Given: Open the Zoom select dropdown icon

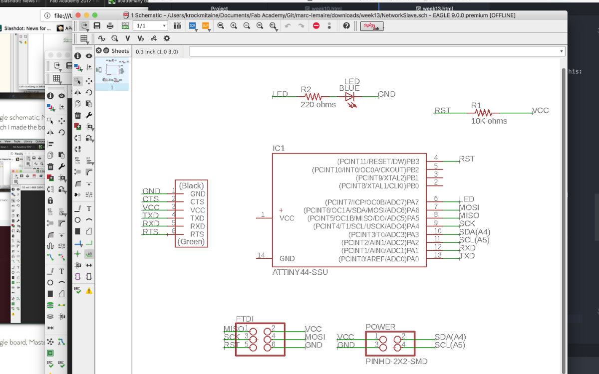Looking at the screenshot, I should 273,25.
